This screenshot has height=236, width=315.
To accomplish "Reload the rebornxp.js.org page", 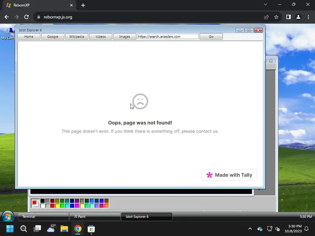I will (x=26, y=17).
